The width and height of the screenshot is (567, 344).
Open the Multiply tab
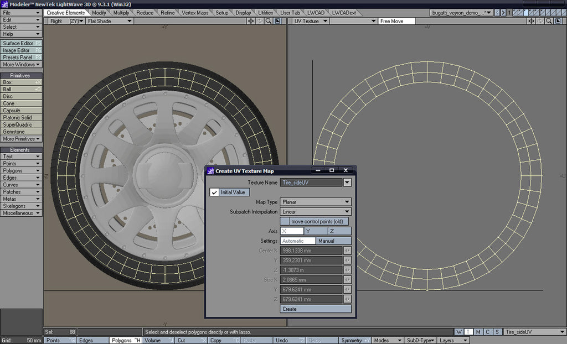pos(121,12)
